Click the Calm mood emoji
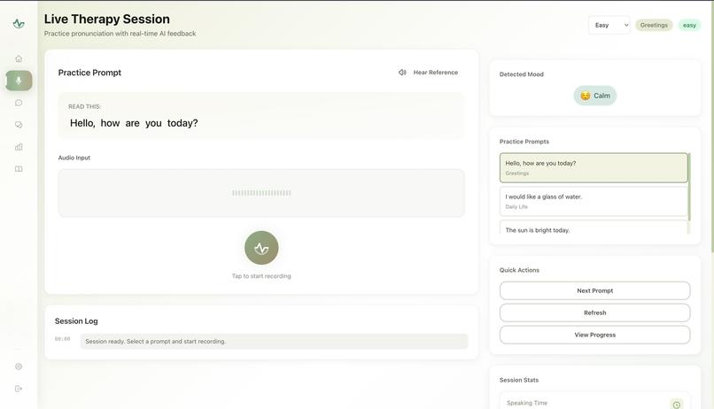The image size is (714, 409). pos(586,96)
